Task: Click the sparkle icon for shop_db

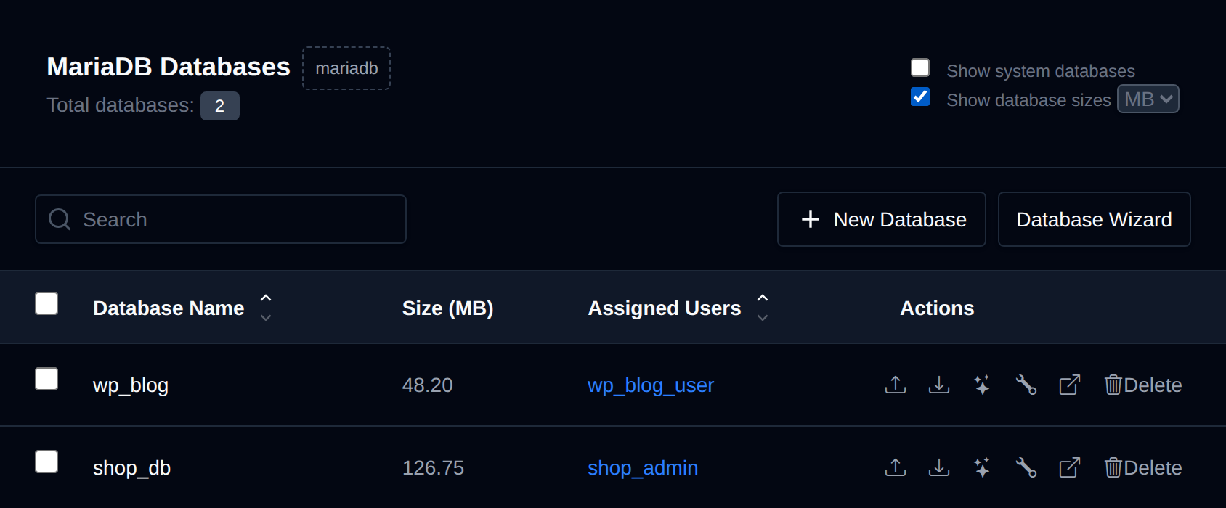Action: (x=982, y=467)
